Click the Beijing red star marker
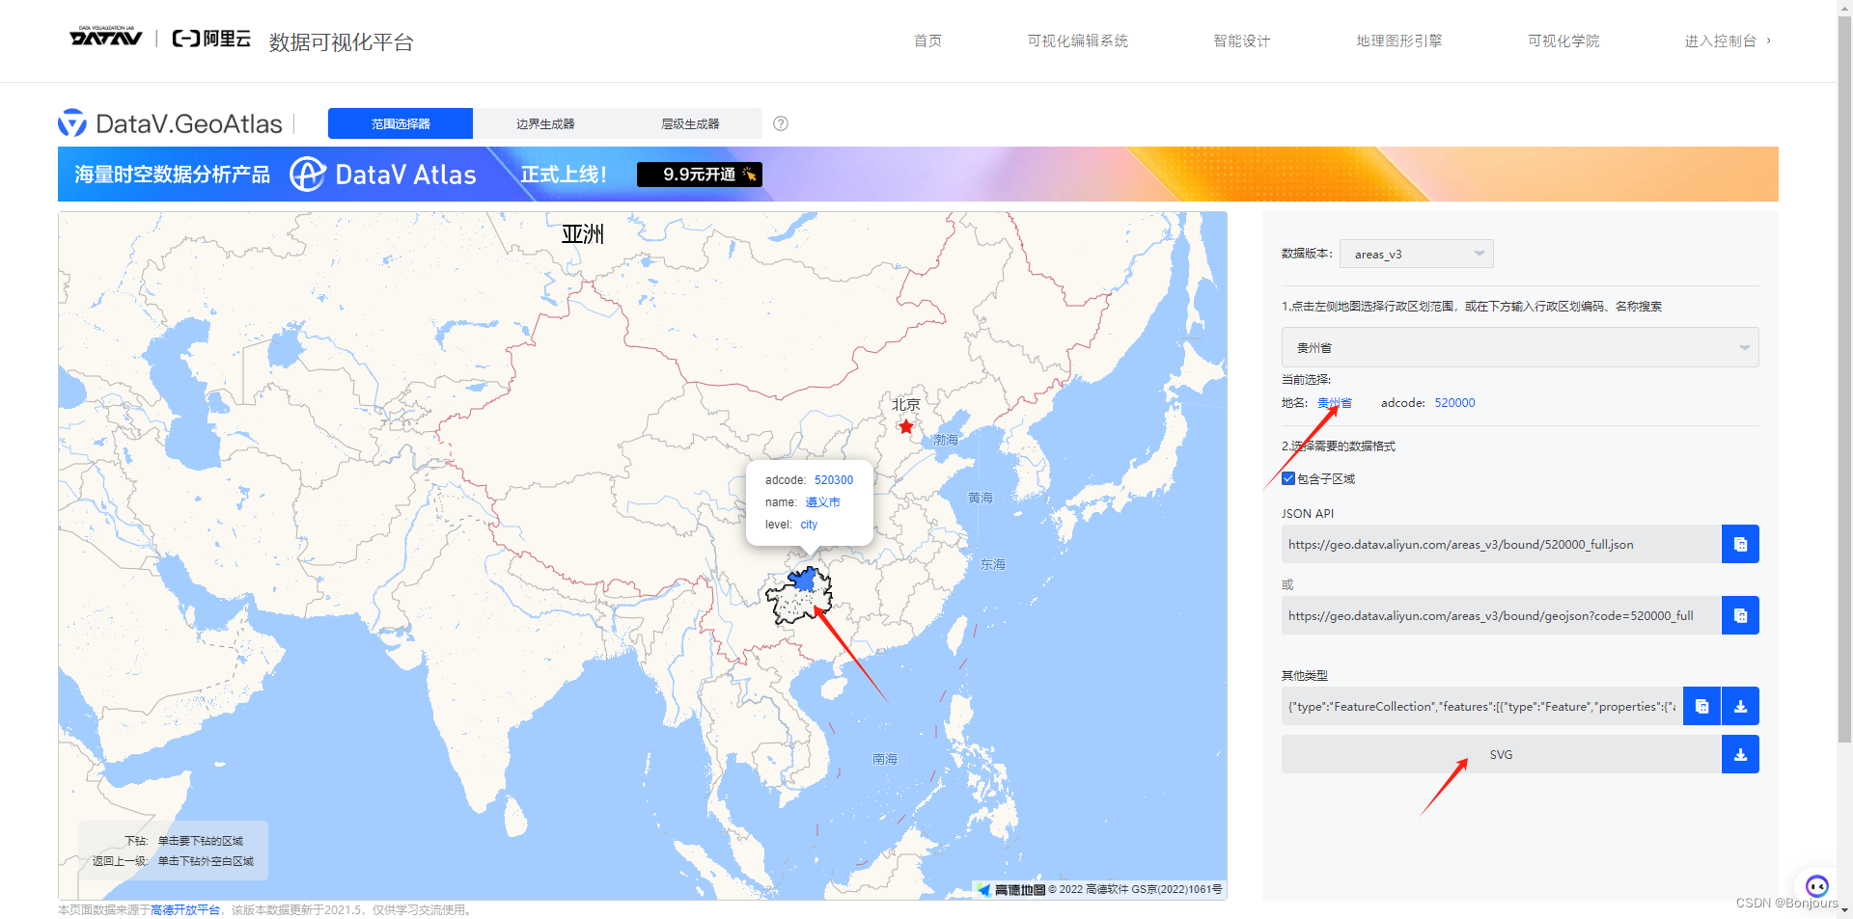The height and width of the screenshot is (919, 1853). click(x=905, y=426)
